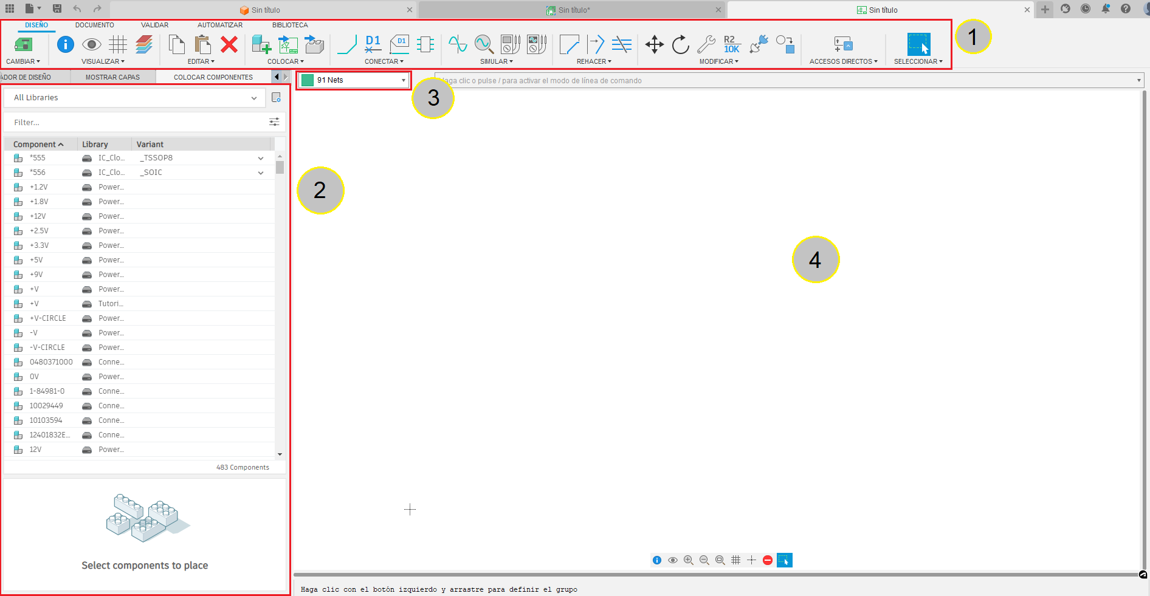Toggle the grid display in the canvas
1150x596 pixels.
[x=735, y=560]
